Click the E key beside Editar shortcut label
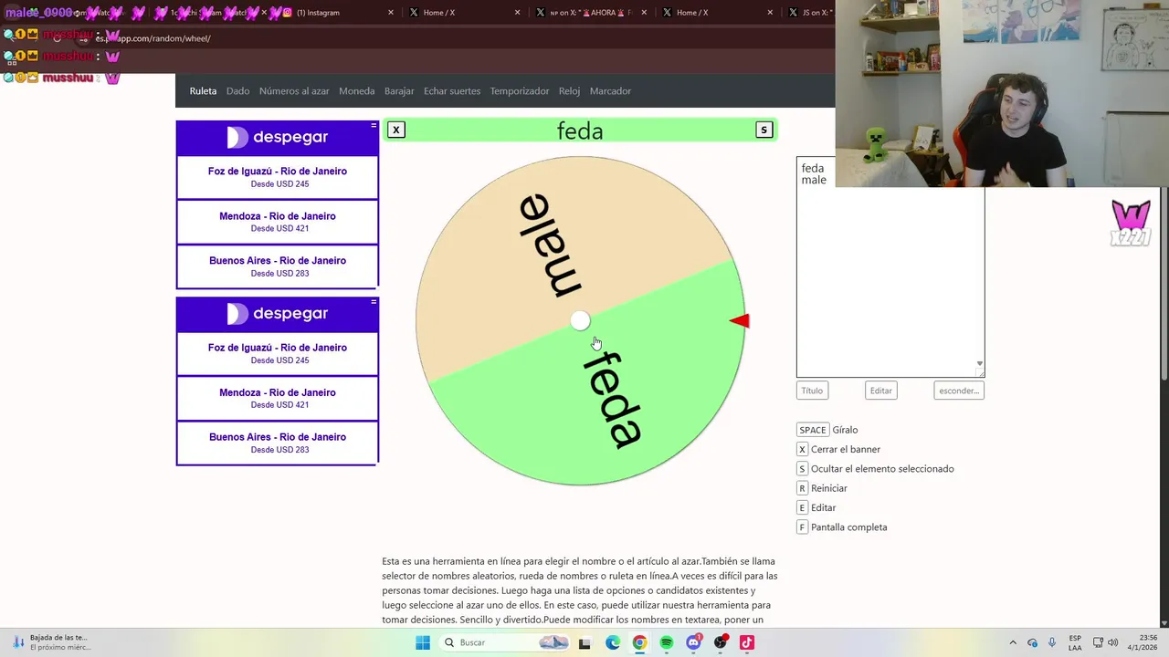Viewport: 1169px width, 657px height. (x=802, y=507)
